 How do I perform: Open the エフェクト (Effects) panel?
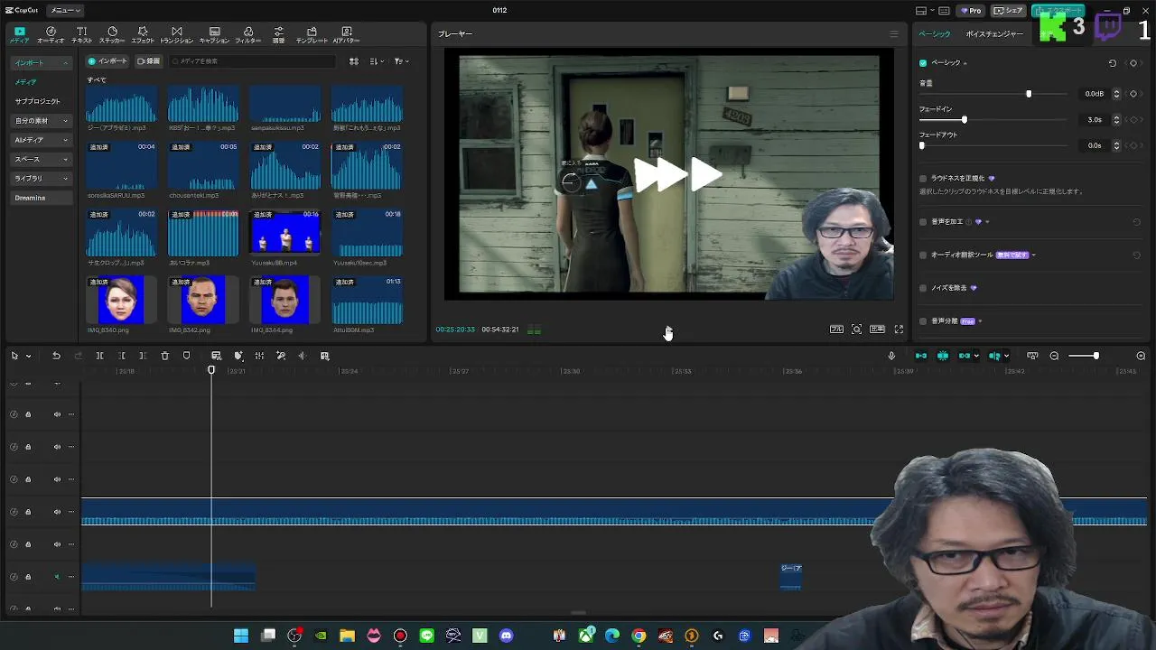pyautogui.click(x=143, y=35)
